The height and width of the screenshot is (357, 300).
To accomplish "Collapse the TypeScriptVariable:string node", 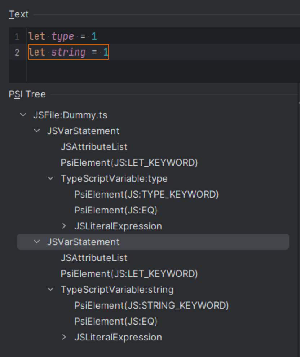I will (x=50, y=290).
